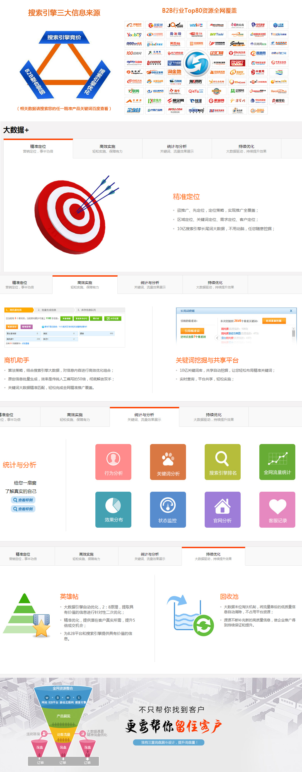302x772 pixels.
Task: Click the green 图片库 button
Action: [96, 319]
